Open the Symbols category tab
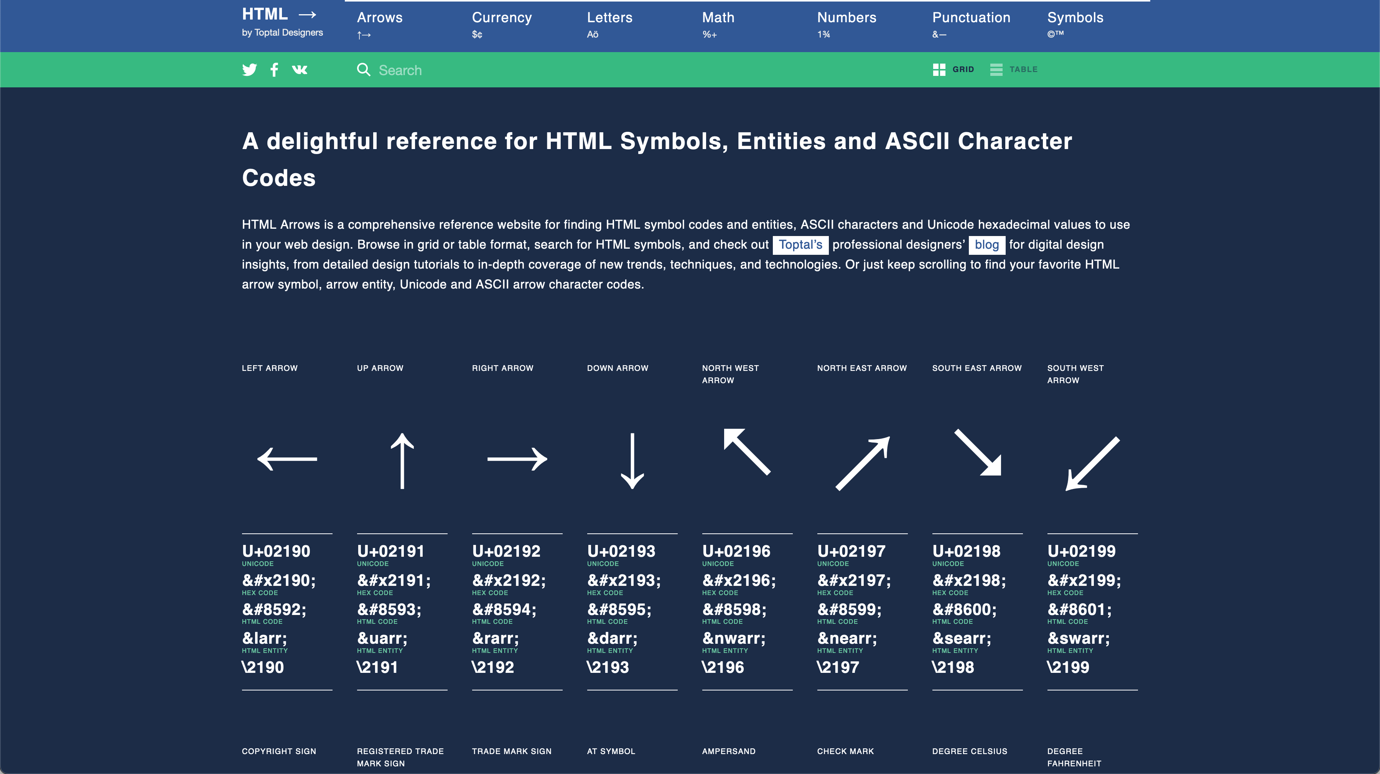This screenshot has height=774, width=1380. tap(1075, 25)
